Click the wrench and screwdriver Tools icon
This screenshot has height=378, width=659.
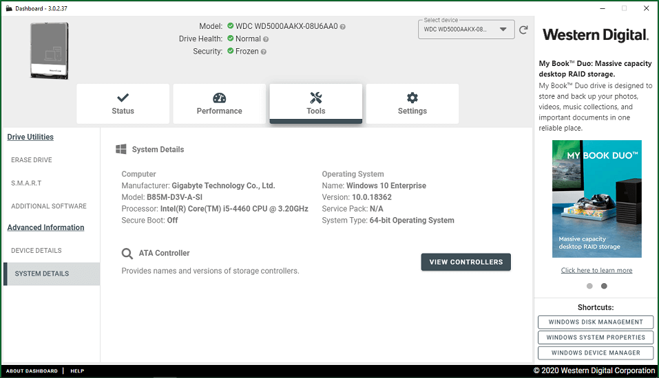(315, 98)
